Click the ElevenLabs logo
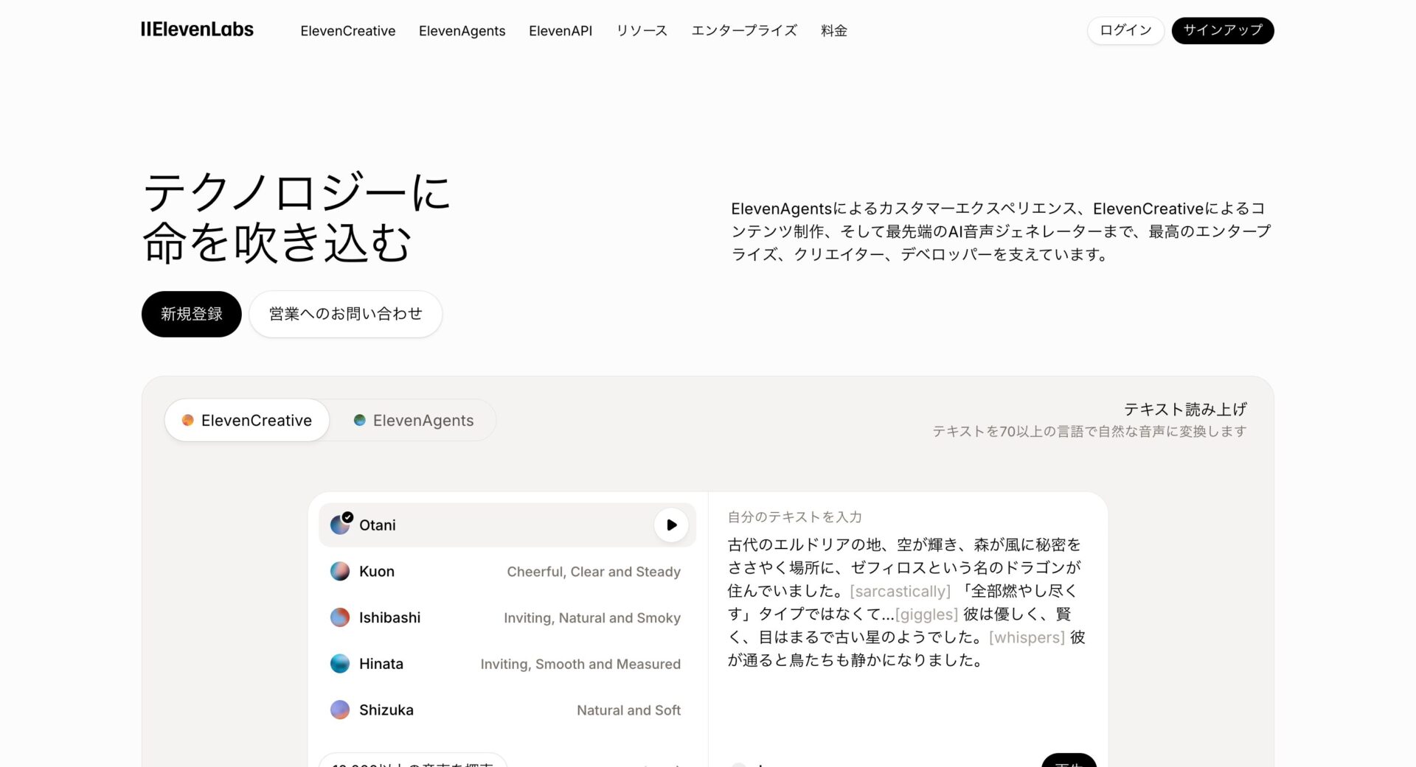 [x=197, y=29]
